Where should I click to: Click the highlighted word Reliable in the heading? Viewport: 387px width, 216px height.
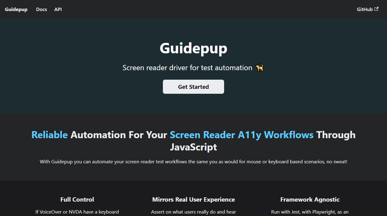[49, 135]
